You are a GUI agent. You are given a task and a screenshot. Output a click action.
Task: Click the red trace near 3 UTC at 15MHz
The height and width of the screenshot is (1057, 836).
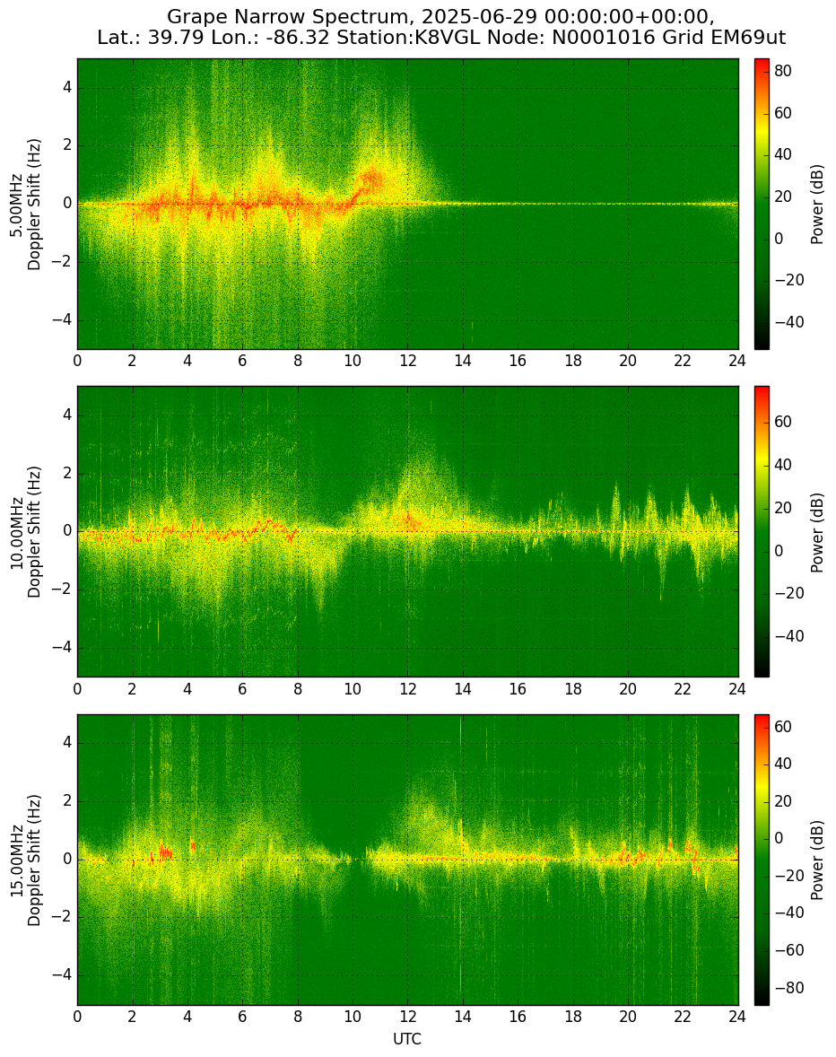[162, 852]
